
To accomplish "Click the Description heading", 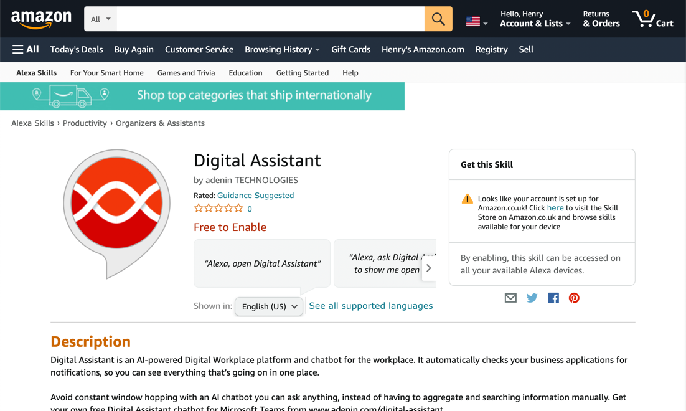I will click(x=90, y=341).
